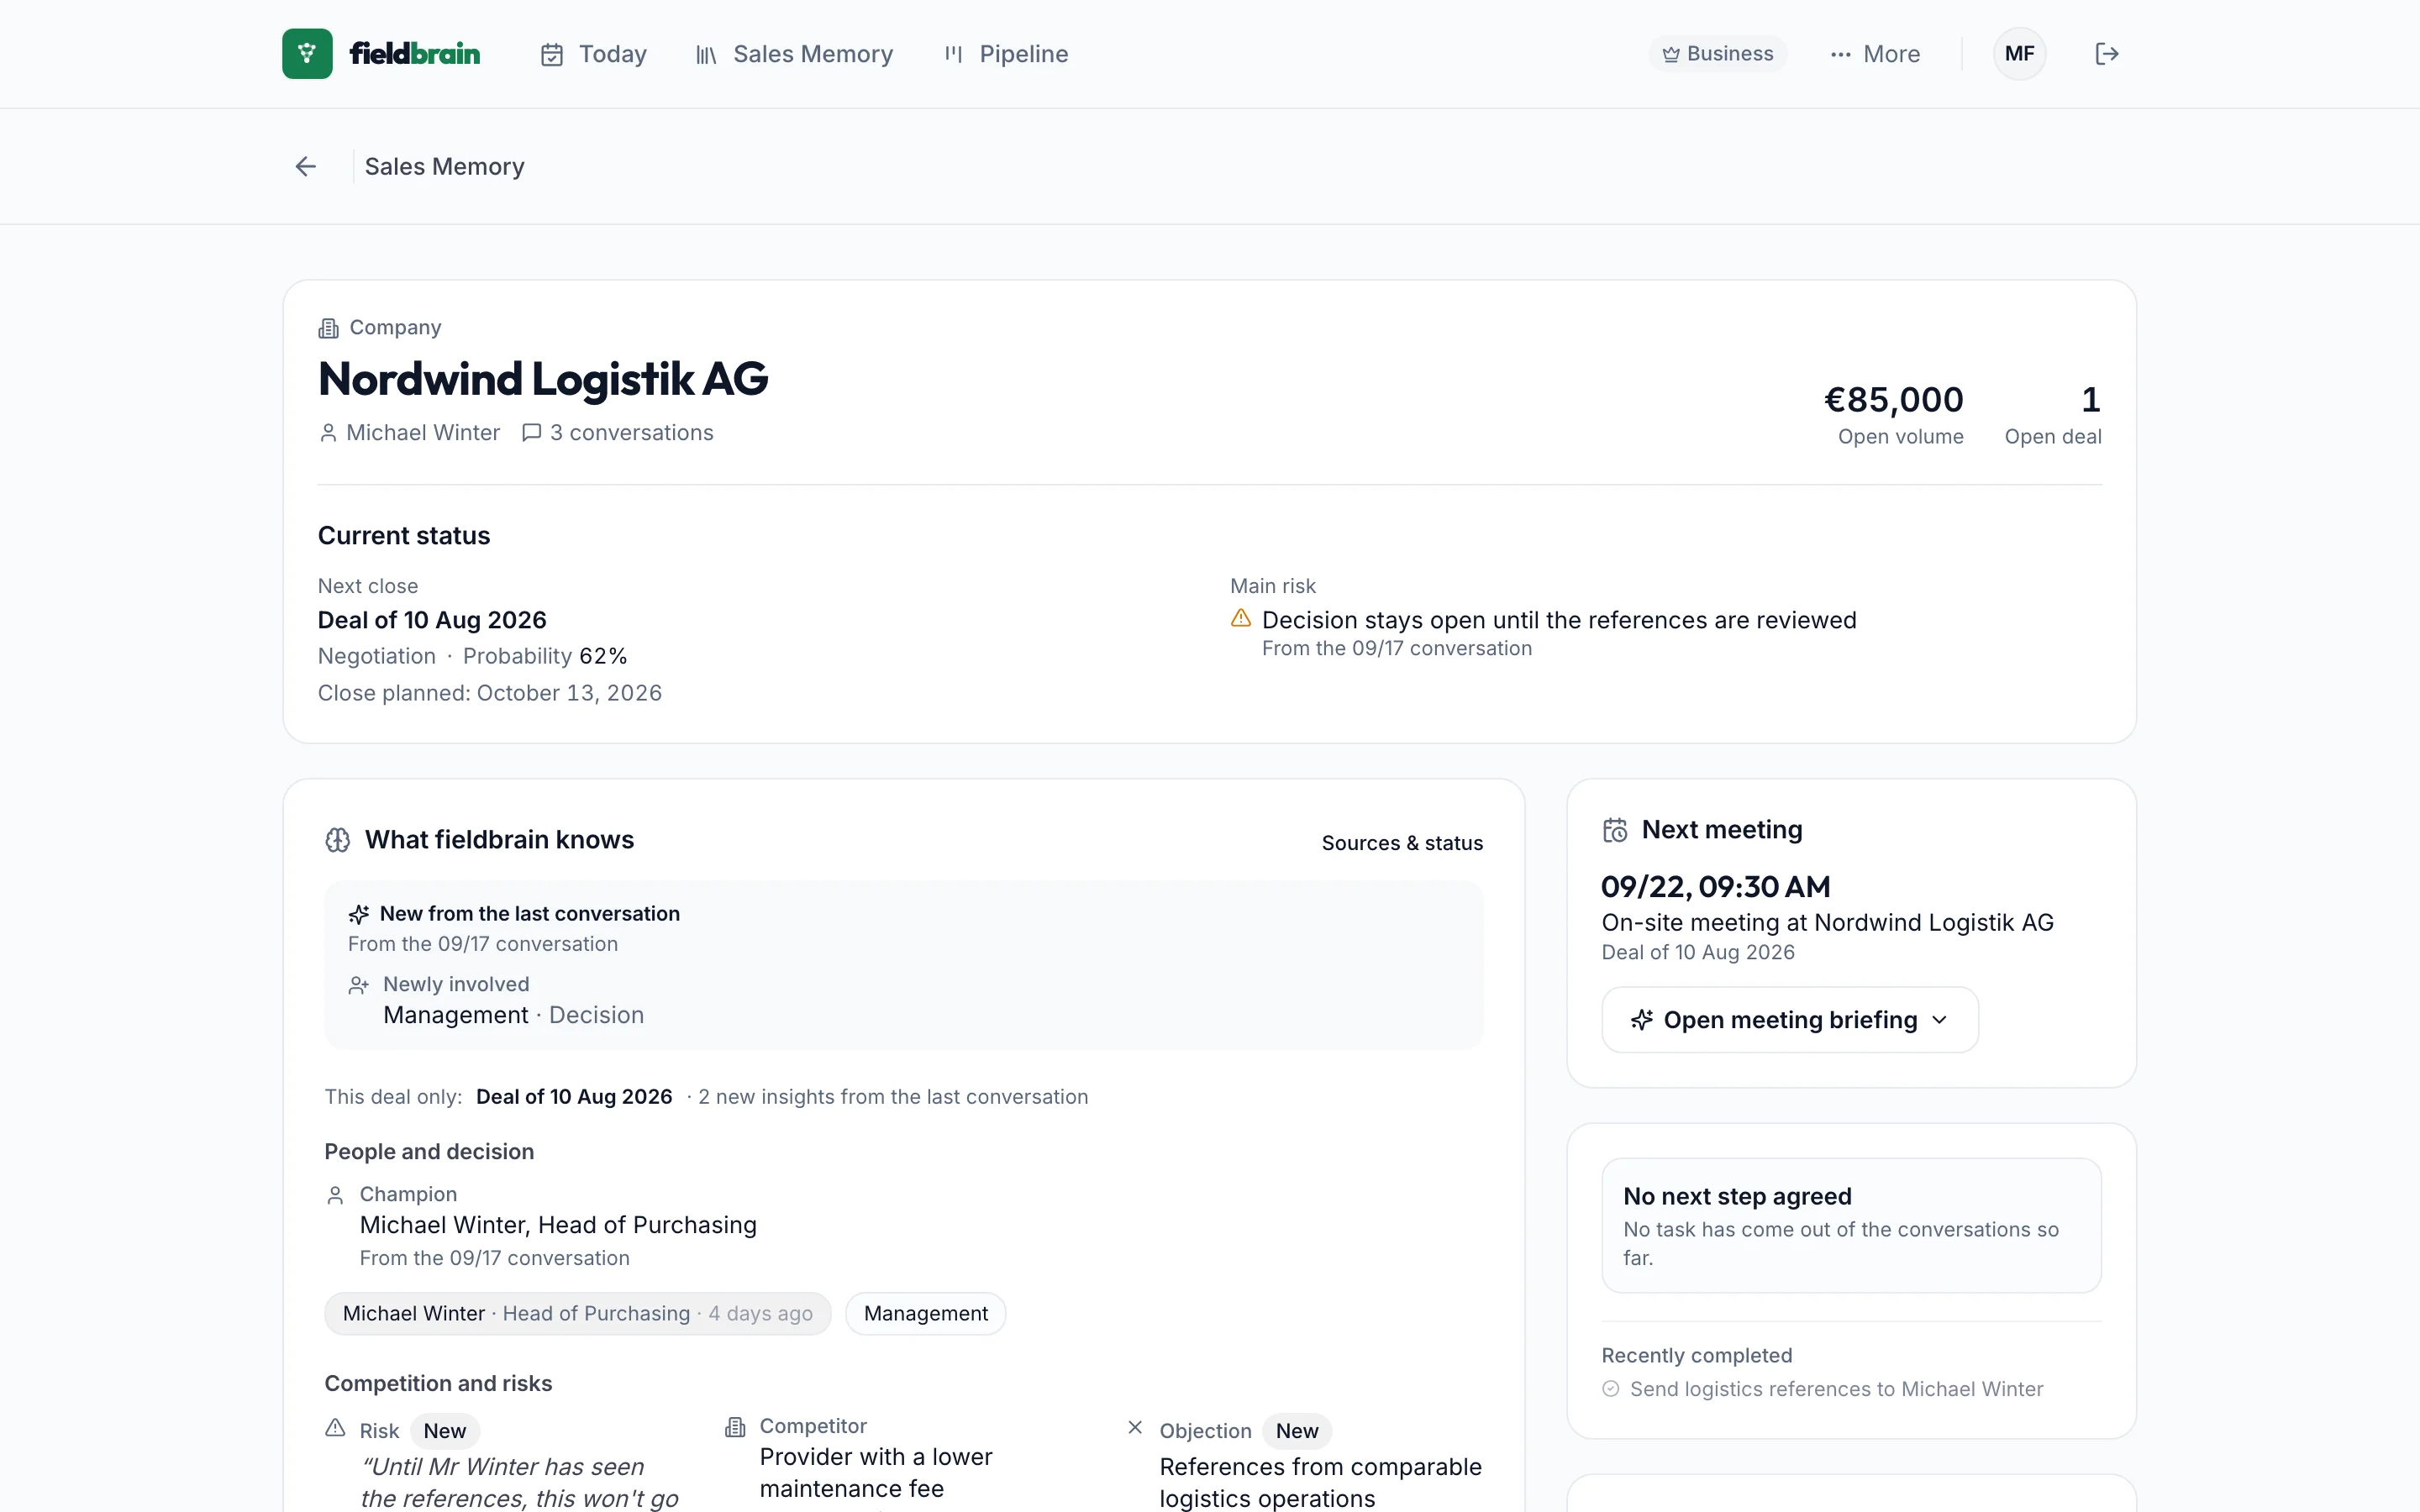The width and height of the screenshot is (2420, 1512).
Task: Click the Champion person icon
Action: 335,1195
